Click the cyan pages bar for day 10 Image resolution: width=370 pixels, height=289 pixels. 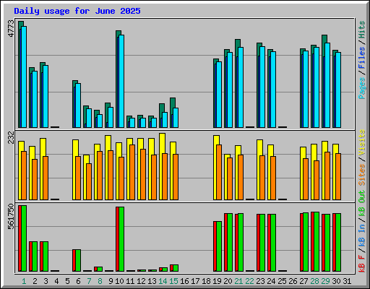point(121,81)
